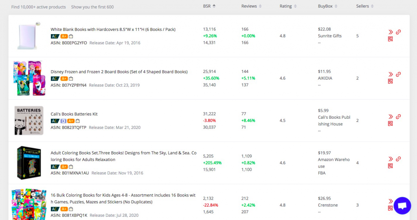Viewport: 417px width, 220px height.
Task: Click ASIN: B081XBPQ1K text
Action: 69,215
